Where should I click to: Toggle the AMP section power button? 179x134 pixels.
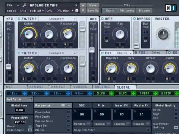[102, 19]
